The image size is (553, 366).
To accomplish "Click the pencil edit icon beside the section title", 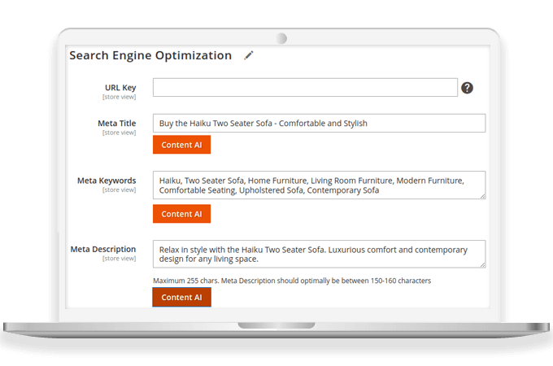I will 249,55.
